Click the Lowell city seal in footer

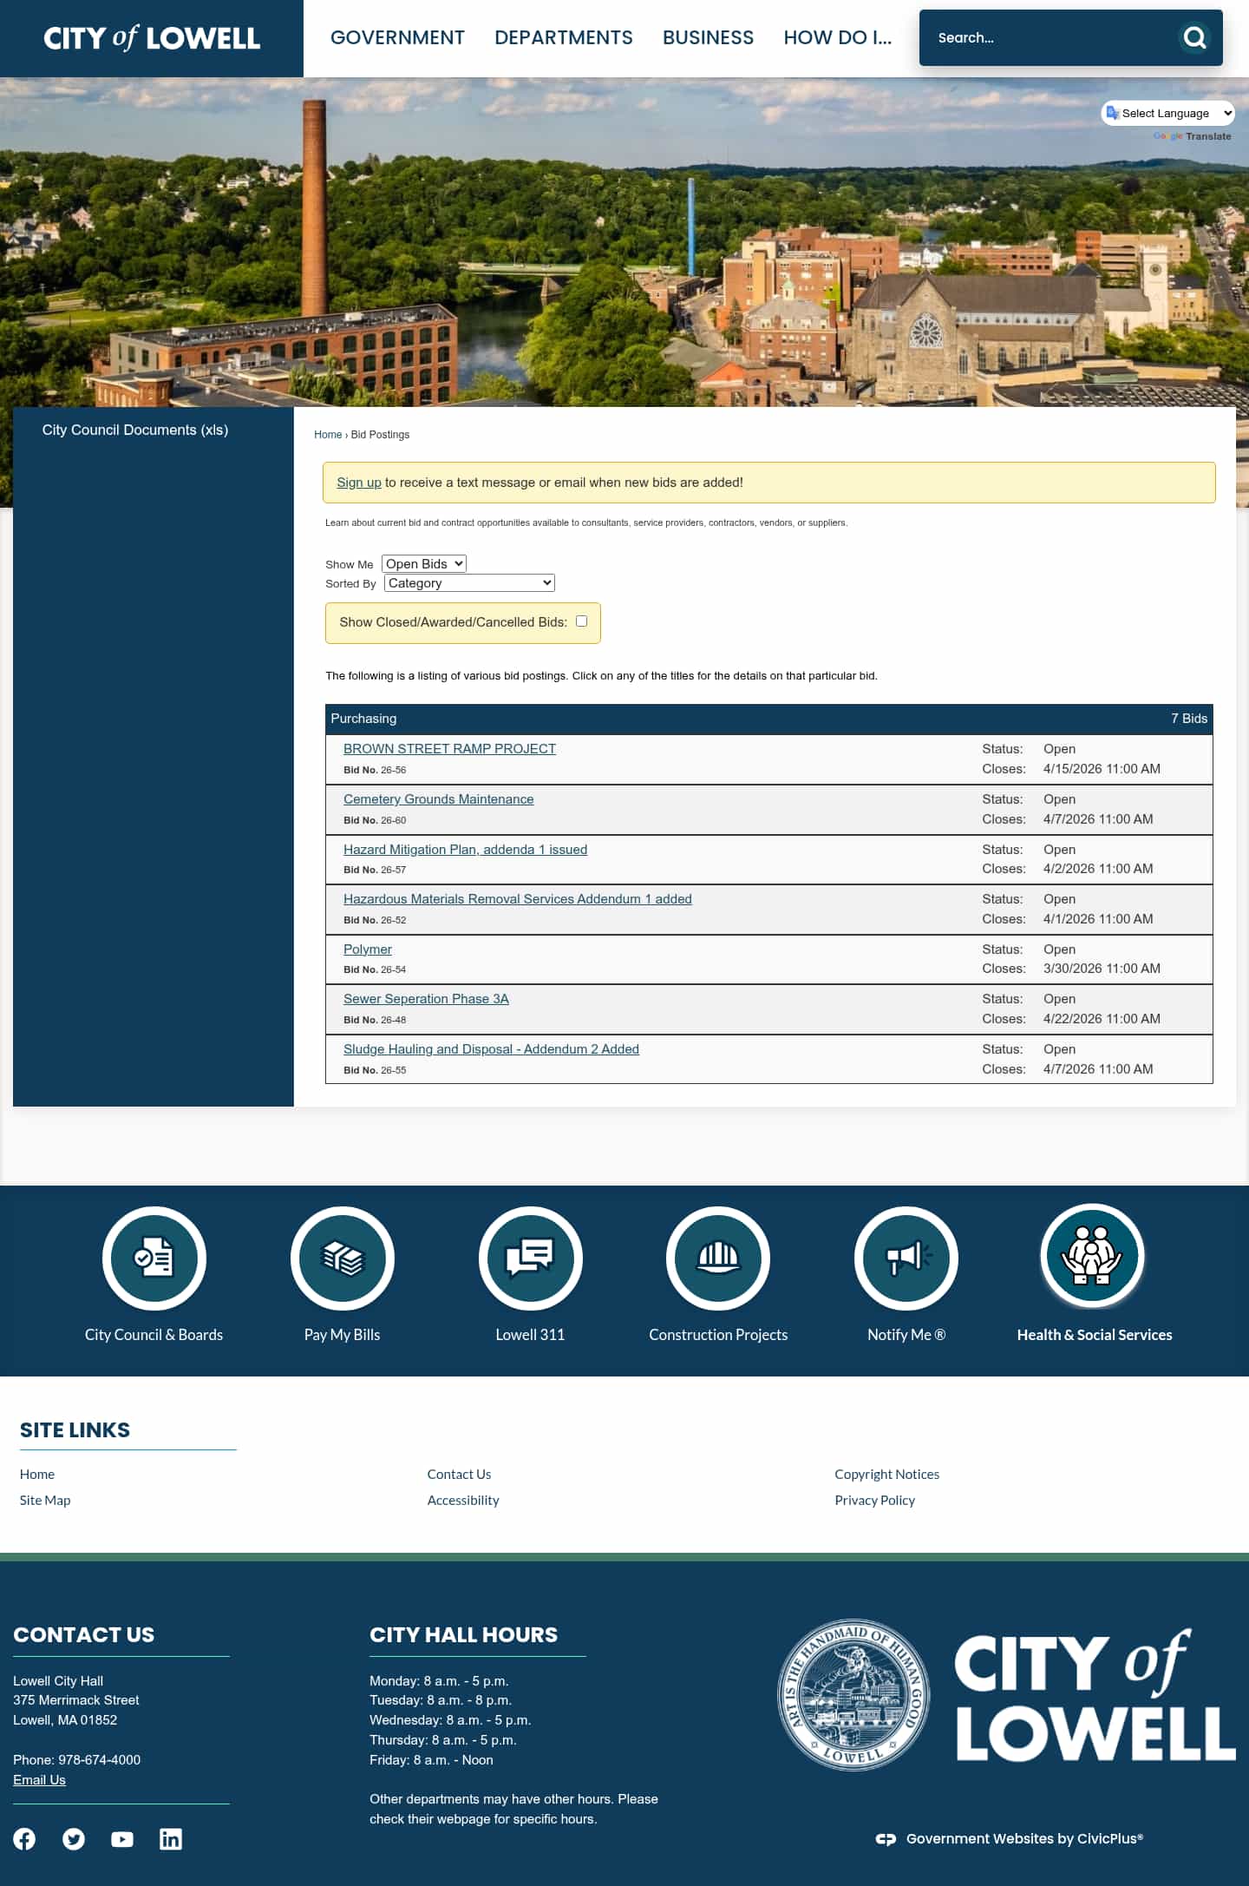(853, 1695)
